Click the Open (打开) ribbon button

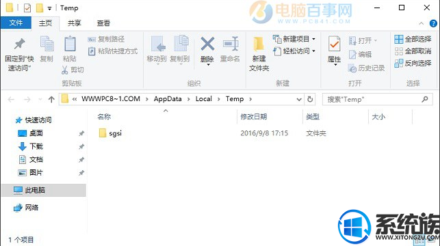pyautogui.click(x=363, y=40)
